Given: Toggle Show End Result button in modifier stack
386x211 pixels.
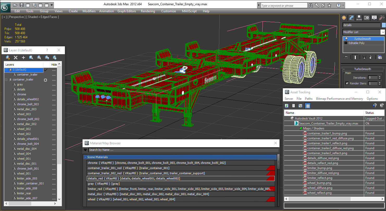Looking at the screenshot, I should coord(355,57).
